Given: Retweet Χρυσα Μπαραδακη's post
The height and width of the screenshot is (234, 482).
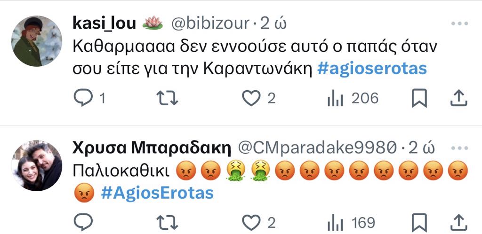Looking at the screenshot, I should [167, 223].
